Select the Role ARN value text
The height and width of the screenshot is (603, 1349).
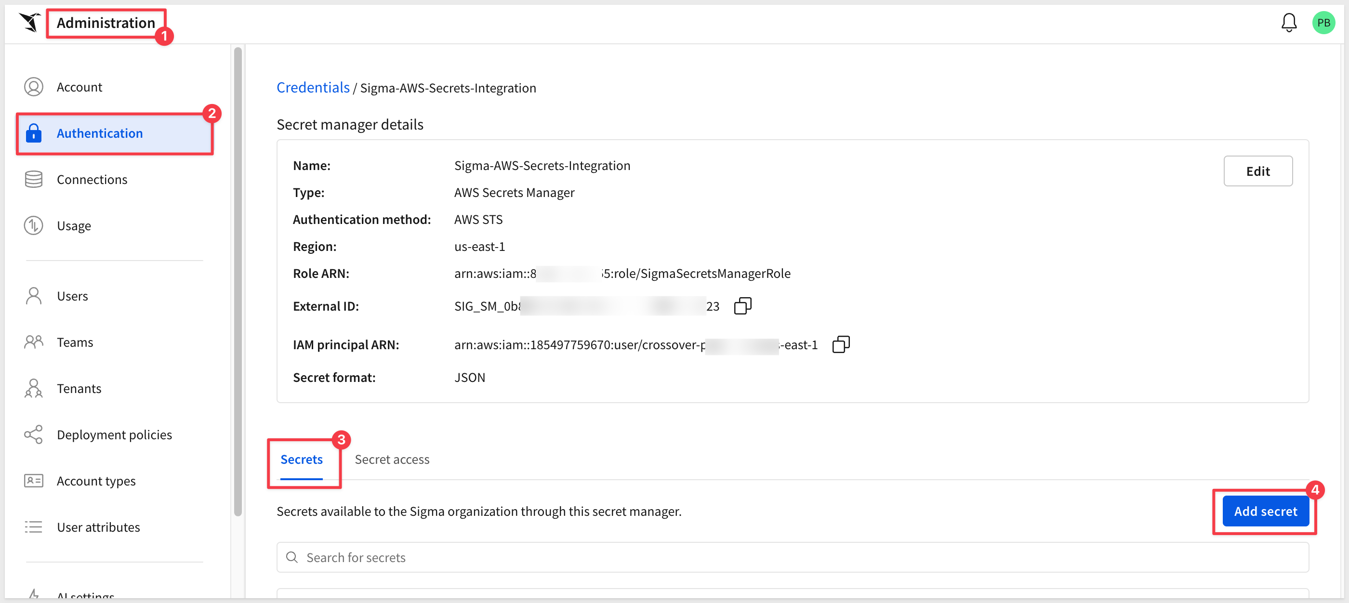(622, 273)
